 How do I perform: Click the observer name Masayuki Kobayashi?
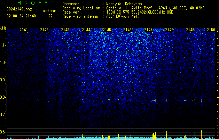coord(125,4)
